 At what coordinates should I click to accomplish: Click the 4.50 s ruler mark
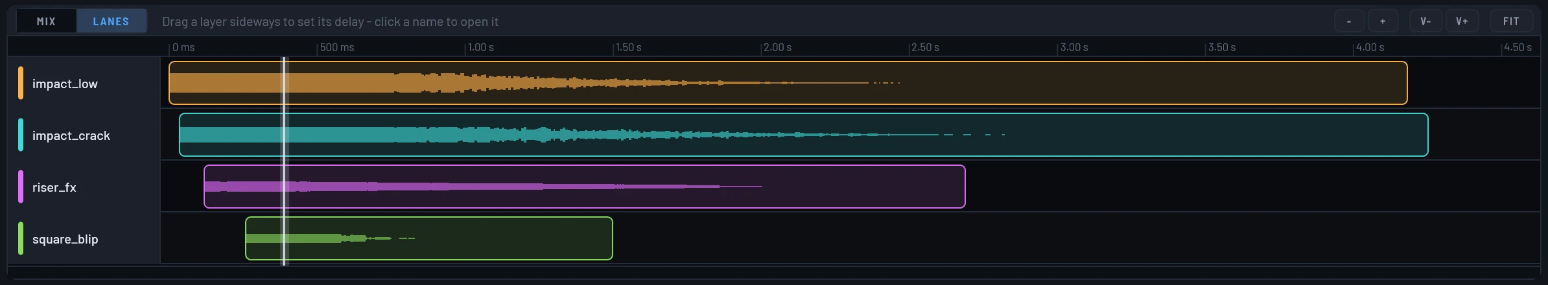click(x=1518, y=47)
